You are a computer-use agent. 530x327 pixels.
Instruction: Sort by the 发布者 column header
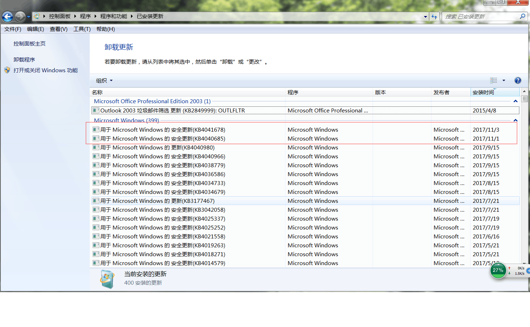click(x=451, y=92)
